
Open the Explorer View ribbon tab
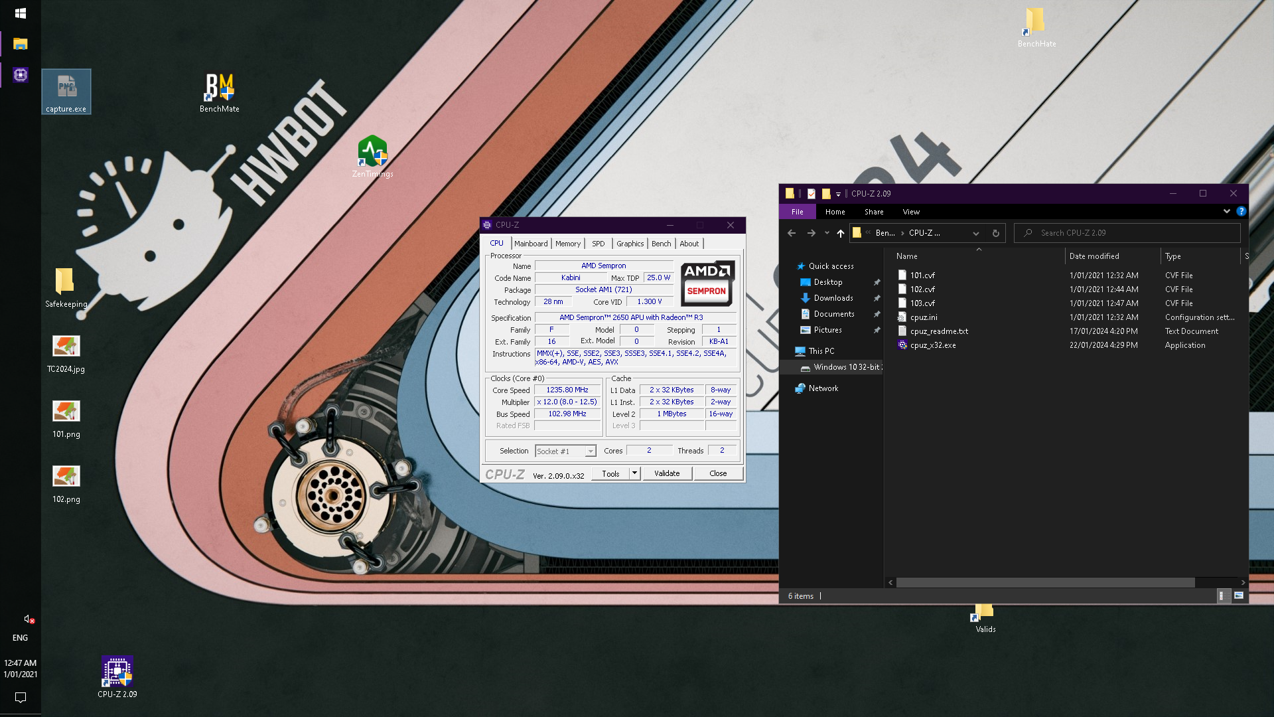[x=911, y=212]
